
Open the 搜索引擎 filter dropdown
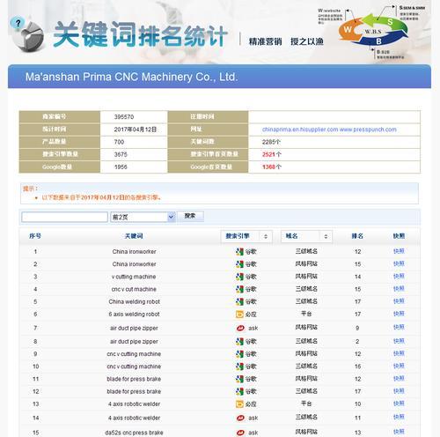click(246, 236)
